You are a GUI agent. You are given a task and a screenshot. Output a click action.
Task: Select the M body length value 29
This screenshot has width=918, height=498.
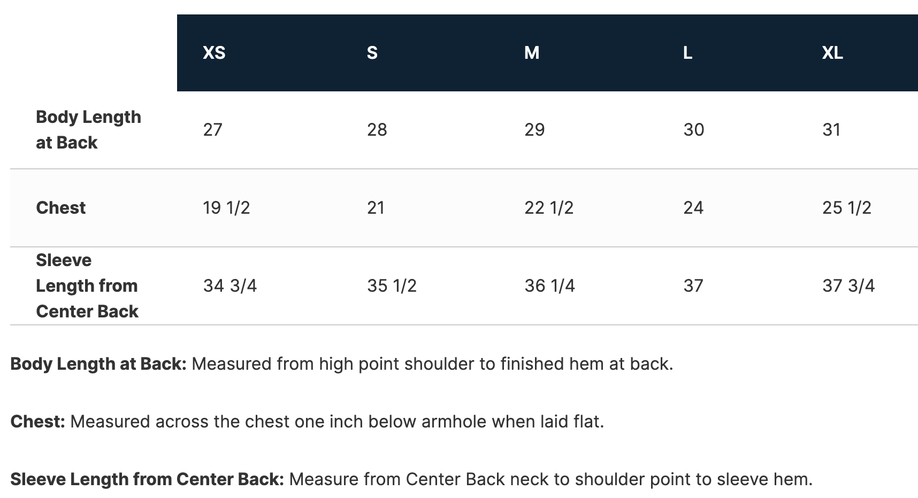534,129
